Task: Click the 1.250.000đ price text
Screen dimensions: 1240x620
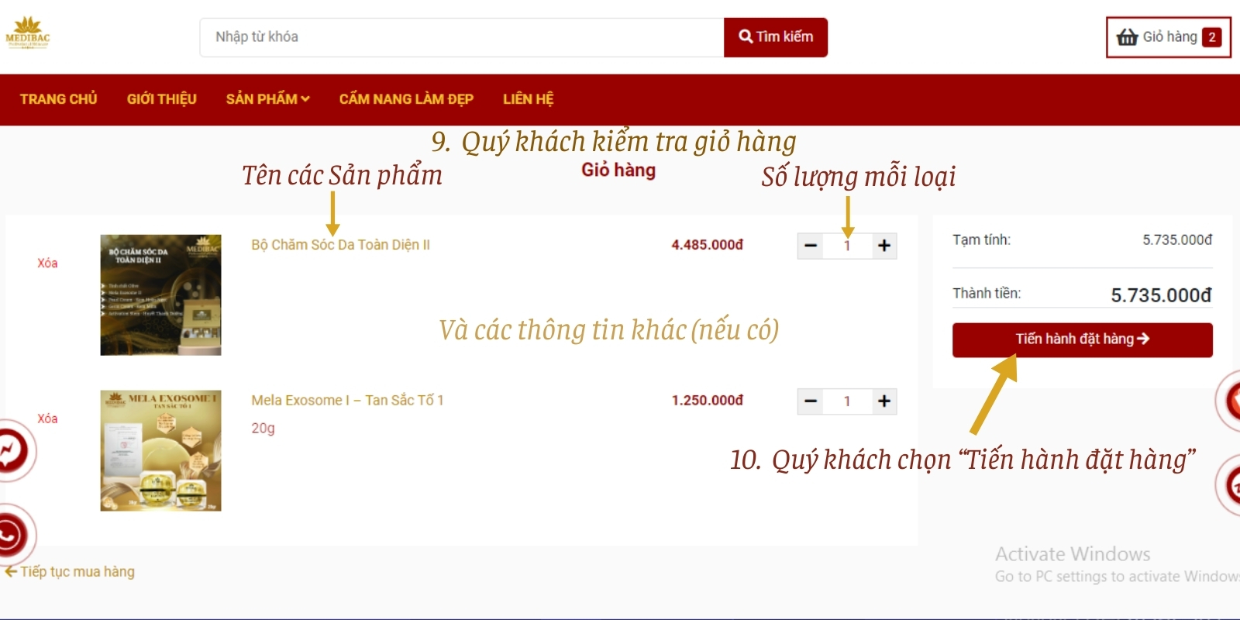Action: [707, 400]
